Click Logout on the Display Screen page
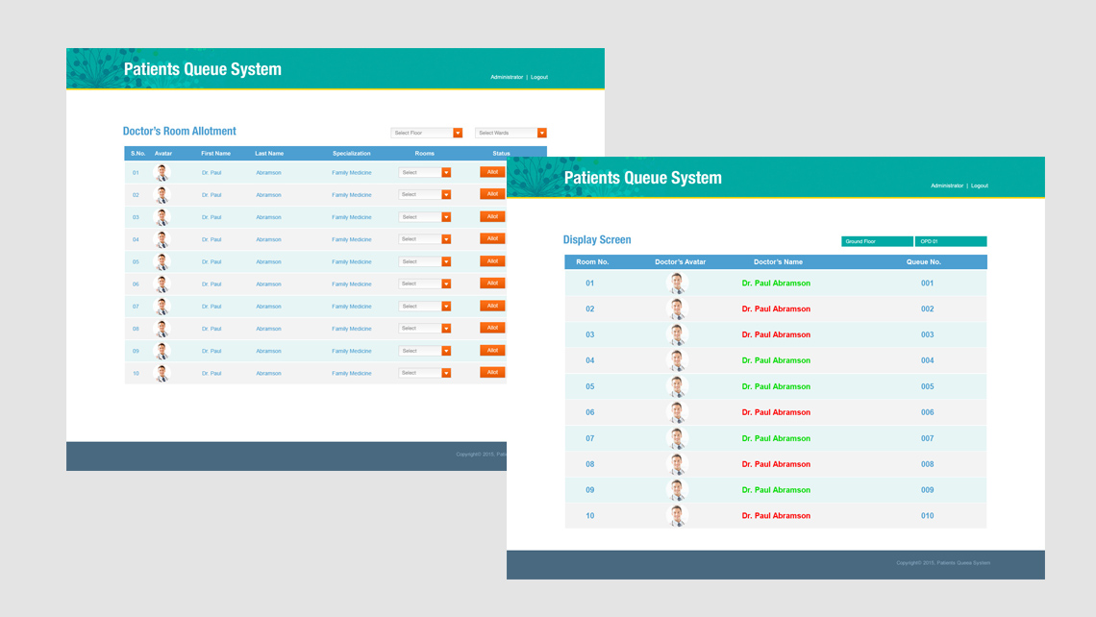Viewport: 1096px width, 617px height. point(979,185)
